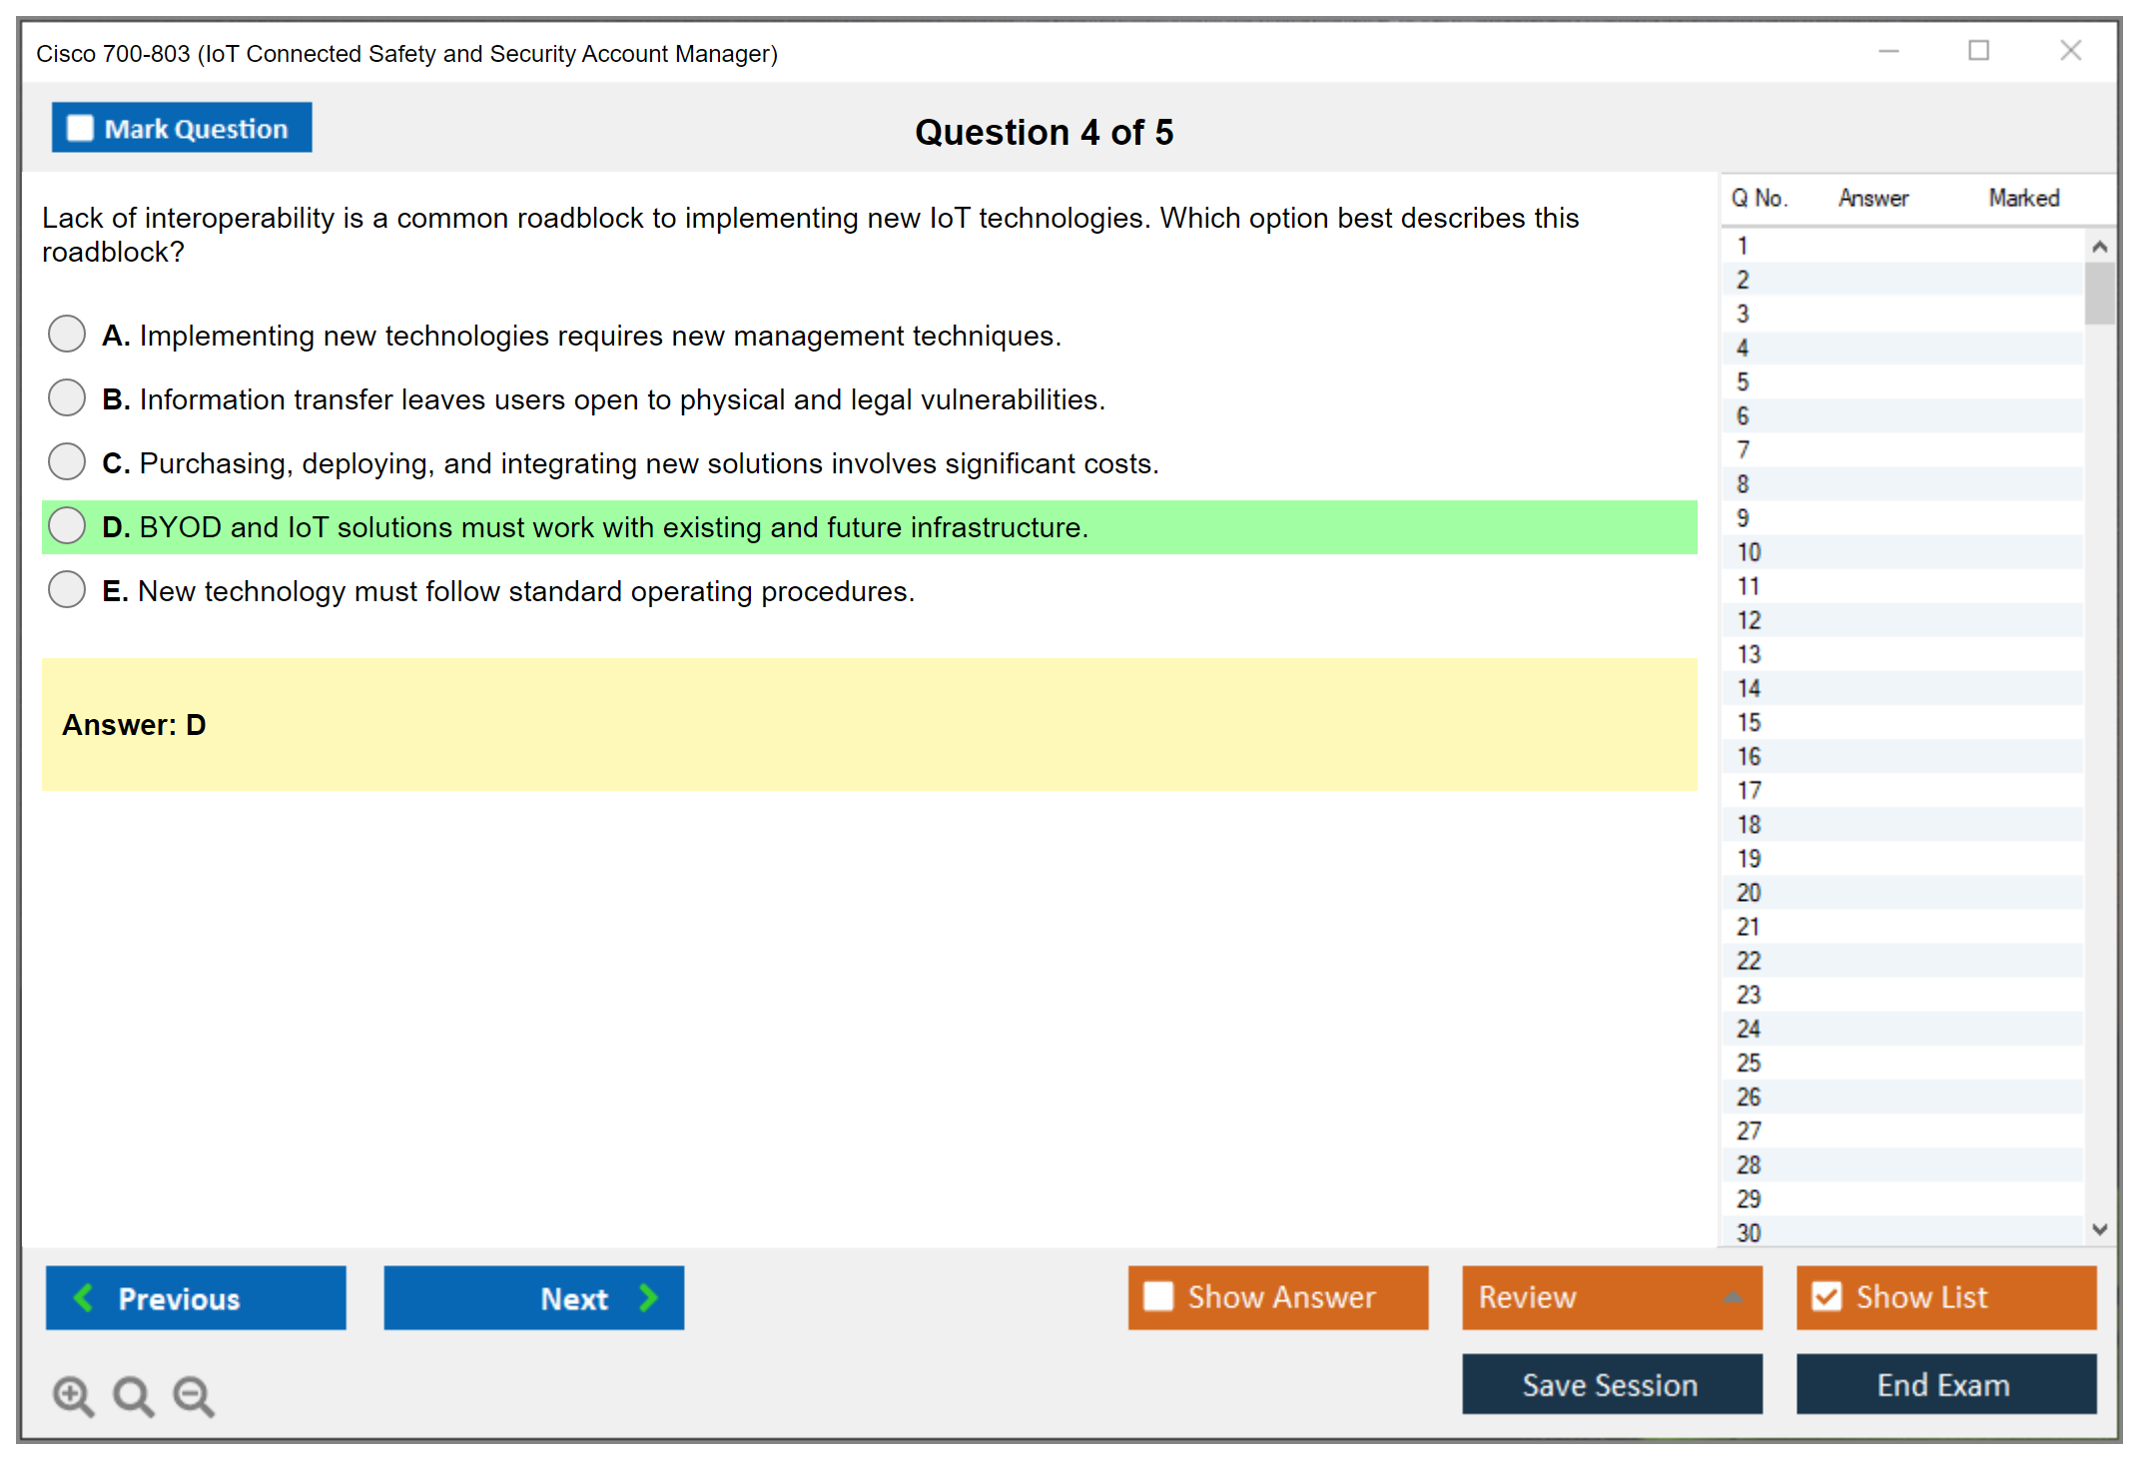The width and height of the screenshot is (2147, 1468).
Task: Click the zoom in magnifier icon
Action: coord(73,1396)
